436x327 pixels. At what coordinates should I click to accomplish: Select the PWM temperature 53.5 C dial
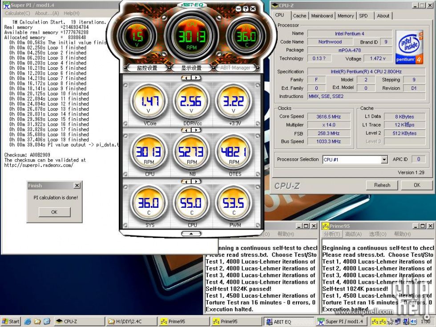pyautogui.click(x=234, y=203)
